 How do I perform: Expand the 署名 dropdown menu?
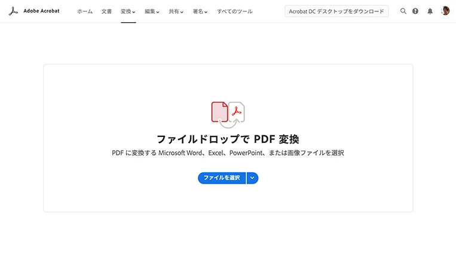(x=200, y=11)
